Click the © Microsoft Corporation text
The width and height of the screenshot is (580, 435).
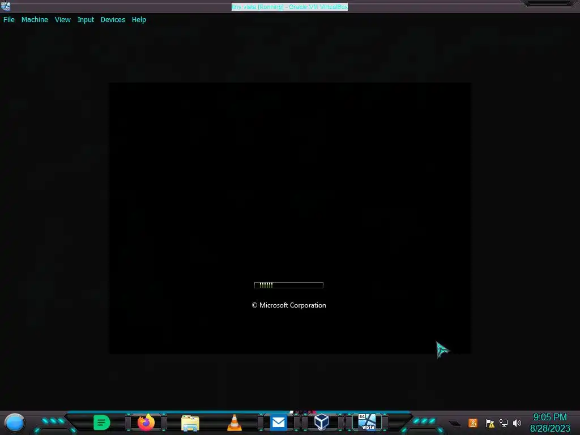click(288, 305)
